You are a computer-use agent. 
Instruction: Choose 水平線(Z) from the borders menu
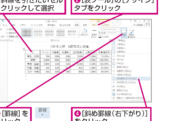(x=131, y=86)
